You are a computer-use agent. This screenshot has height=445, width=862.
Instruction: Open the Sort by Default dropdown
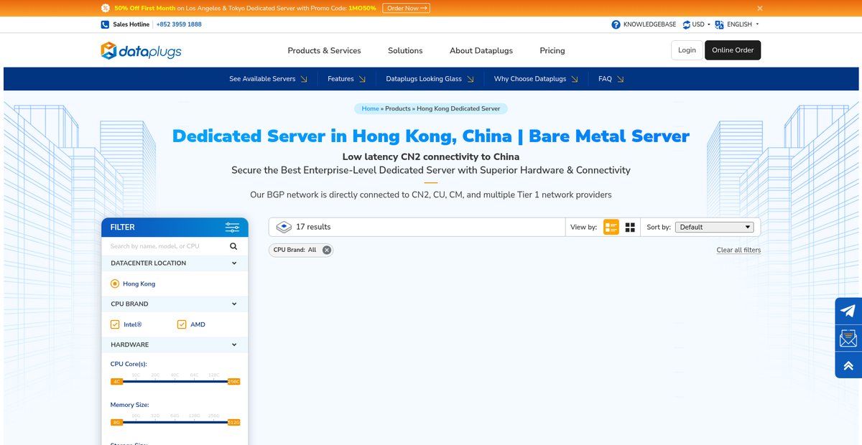pos(715,227)
